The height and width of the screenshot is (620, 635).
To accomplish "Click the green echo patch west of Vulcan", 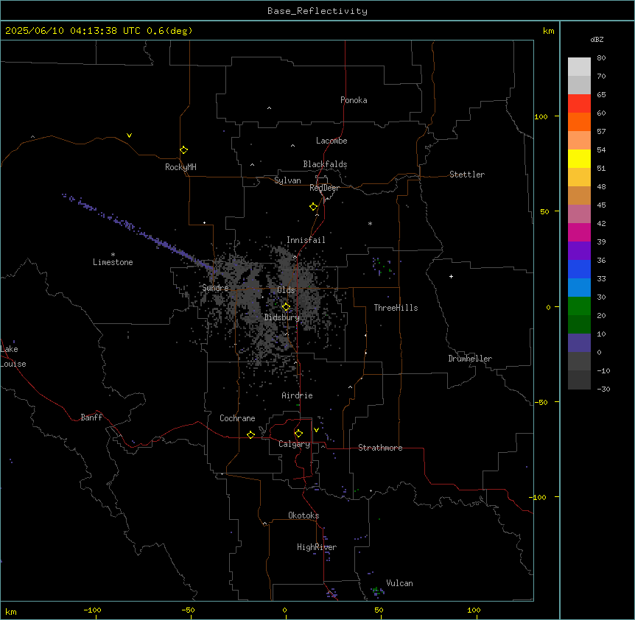I will [x=376, y=590].
